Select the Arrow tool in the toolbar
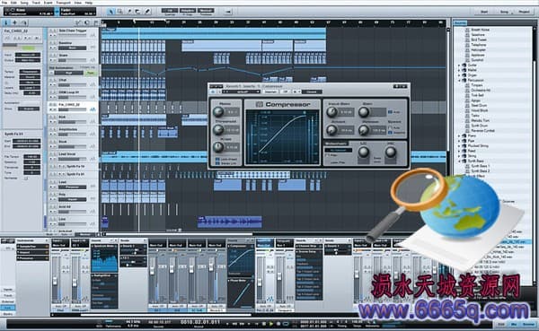This screenshot has height=331, width=539. click(x=110, y=12)
